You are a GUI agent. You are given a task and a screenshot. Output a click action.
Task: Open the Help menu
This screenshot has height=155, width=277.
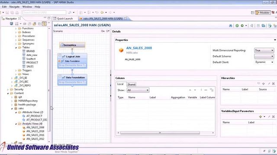(x=37, y=7)
